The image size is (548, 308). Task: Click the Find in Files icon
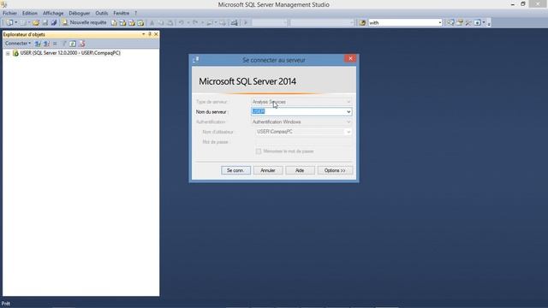tap(362, 23)
